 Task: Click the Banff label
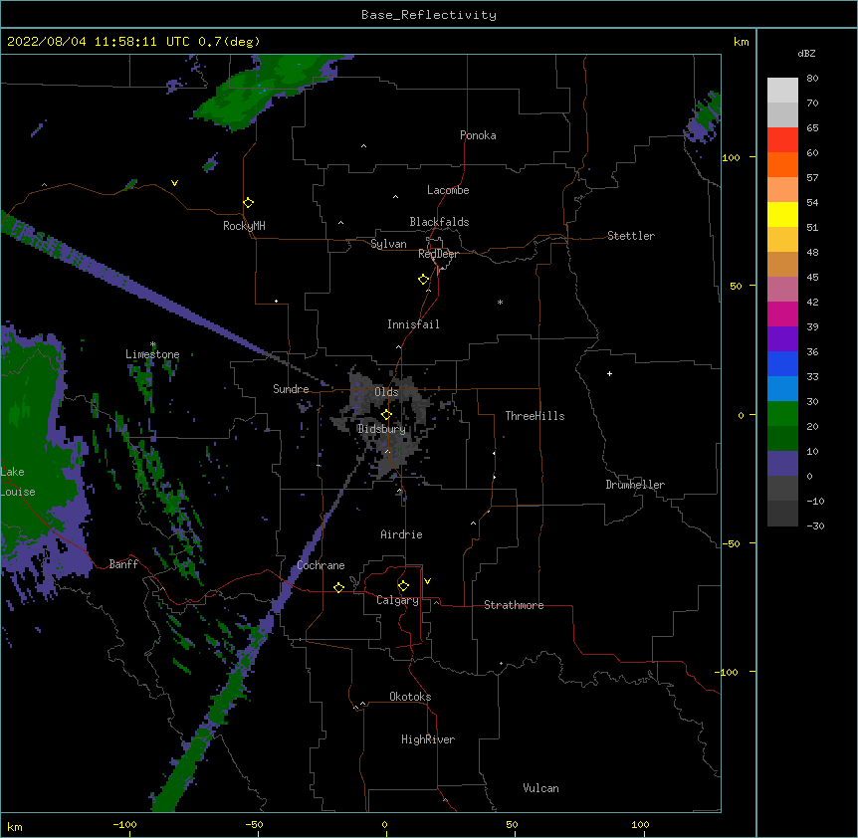123,564
